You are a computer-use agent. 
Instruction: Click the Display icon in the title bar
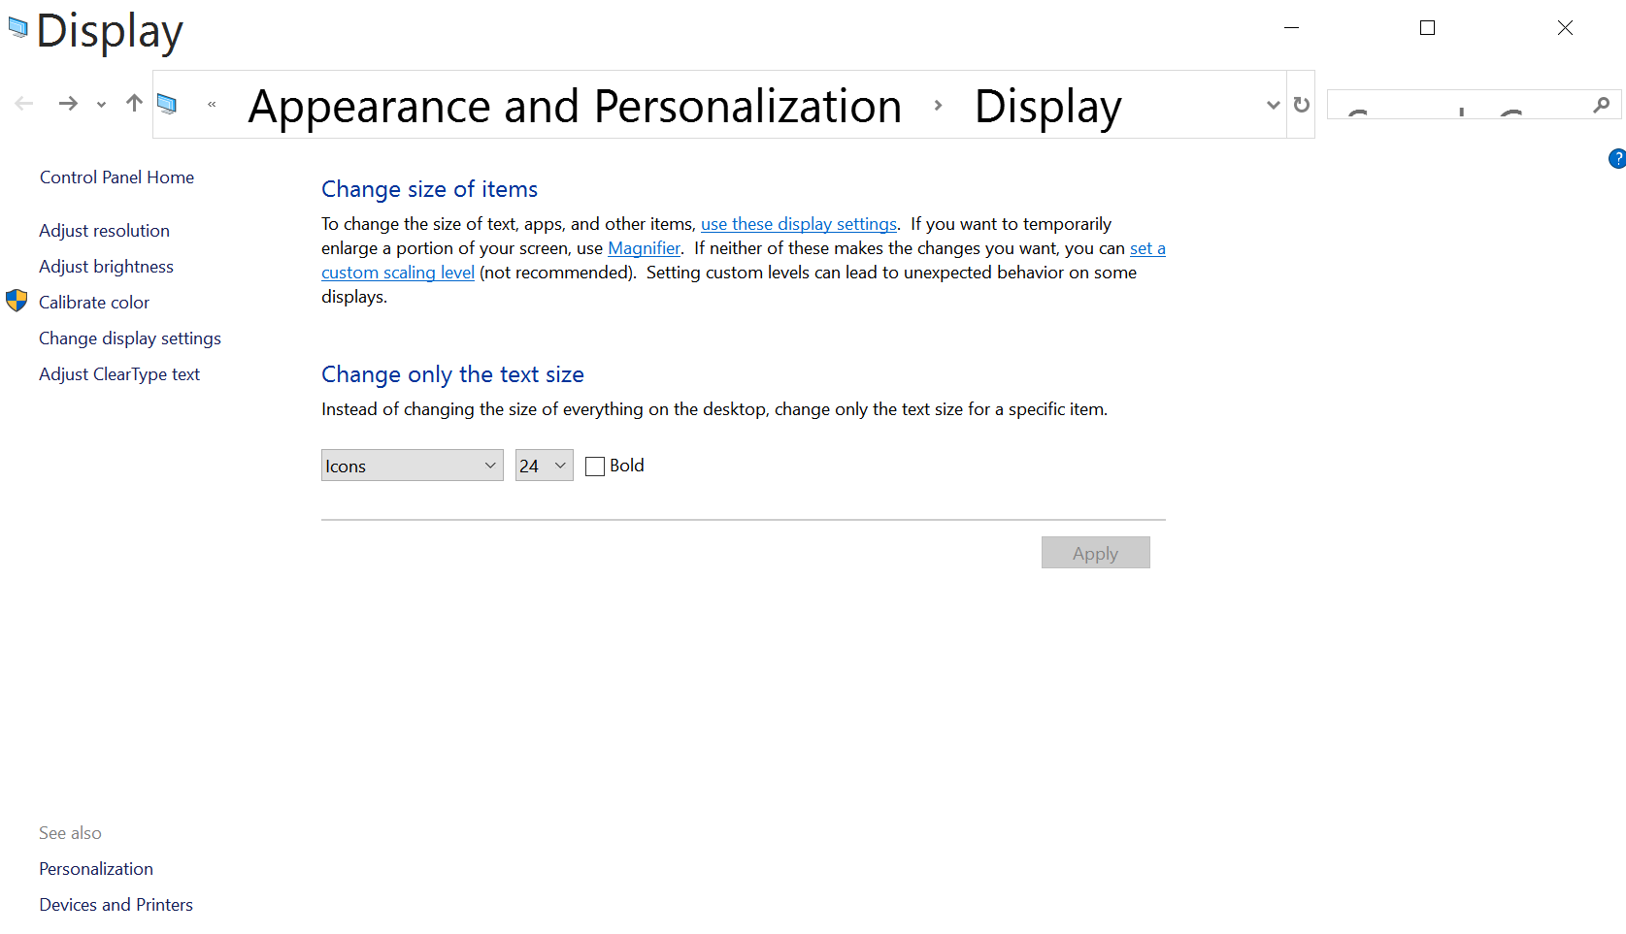click(x=17, y=28)
